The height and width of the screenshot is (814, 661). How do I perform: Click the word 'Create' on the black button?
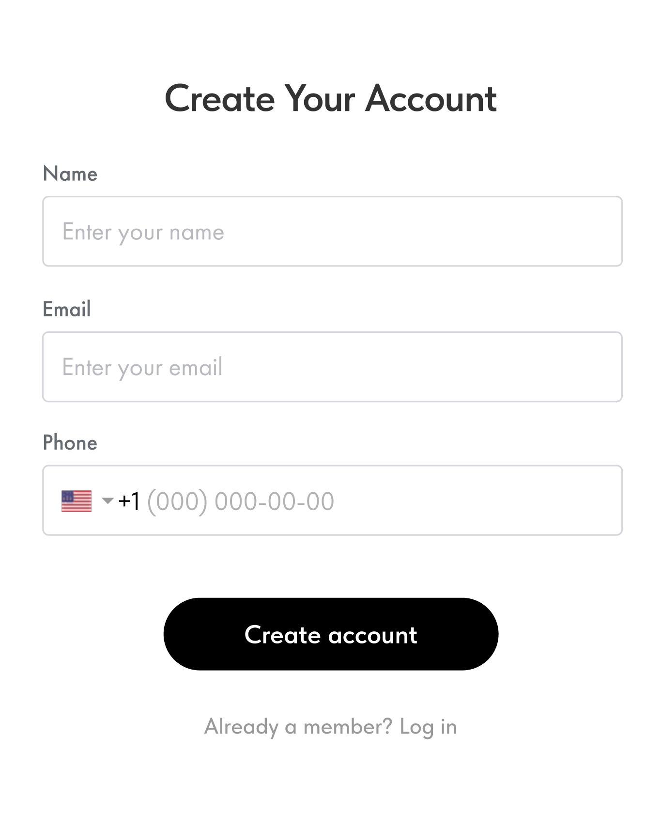283,635
